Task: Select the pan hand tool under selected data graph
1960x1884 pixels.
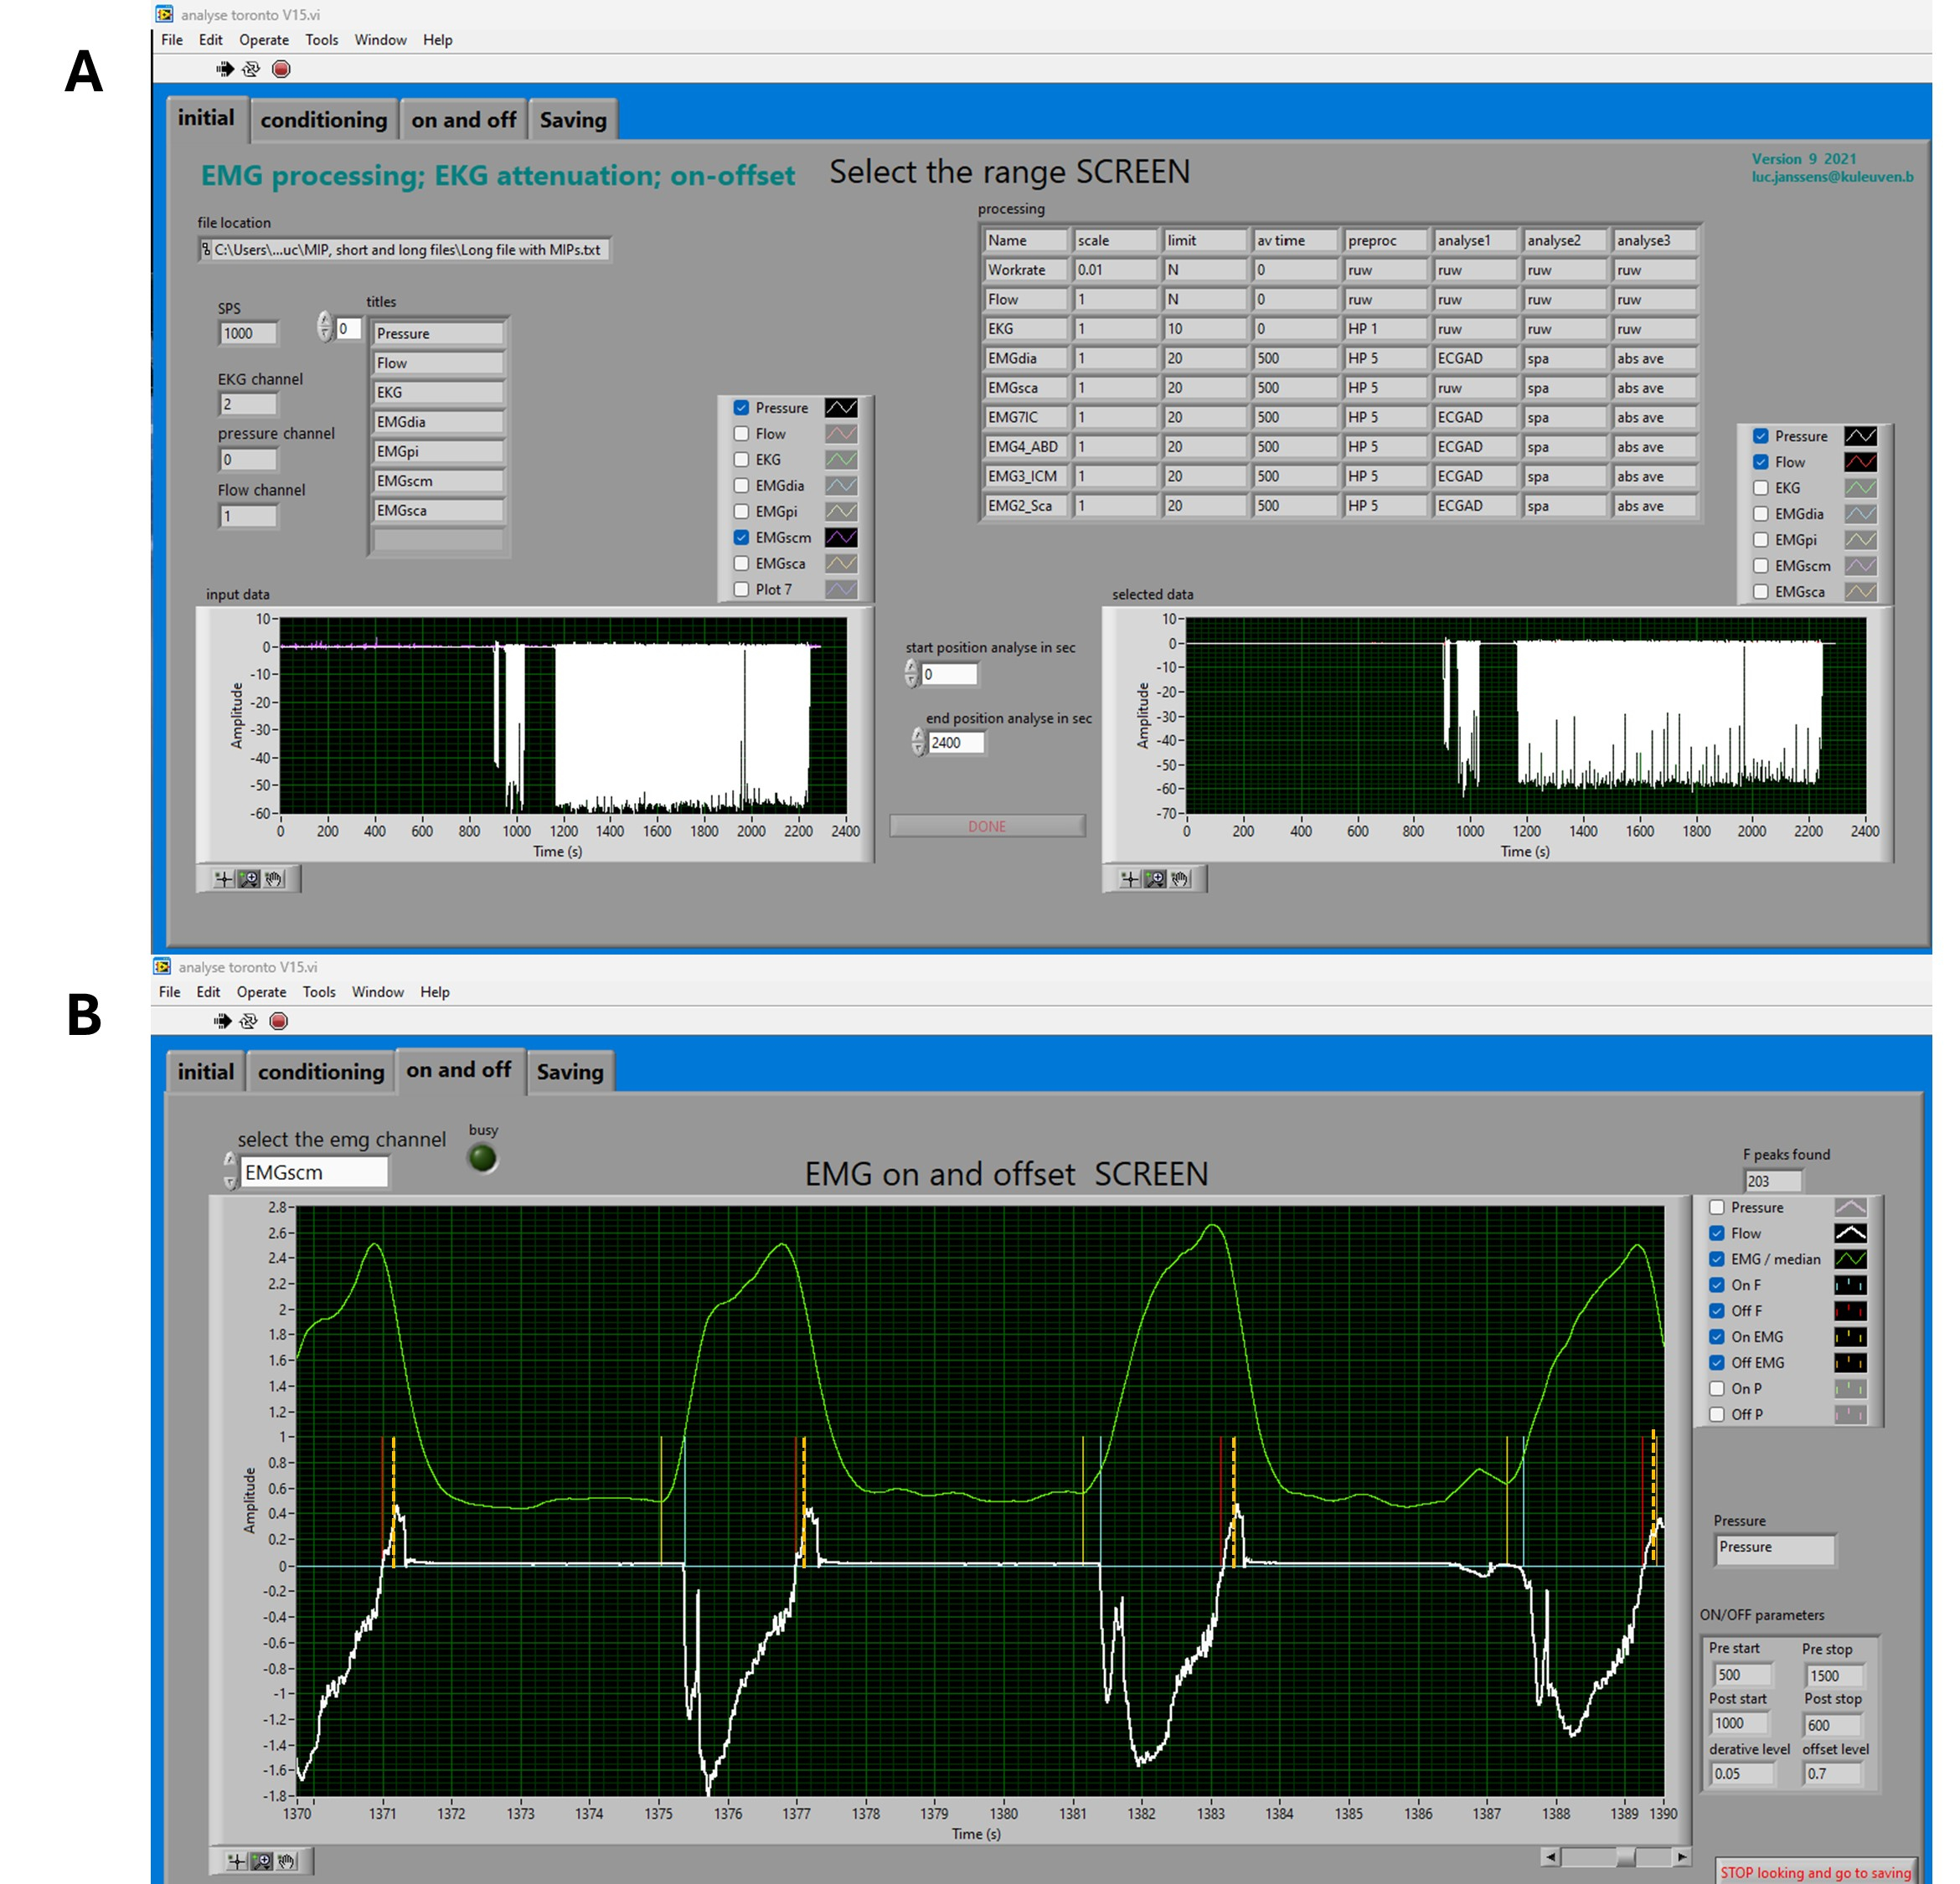Action: tap(1180, 878)
